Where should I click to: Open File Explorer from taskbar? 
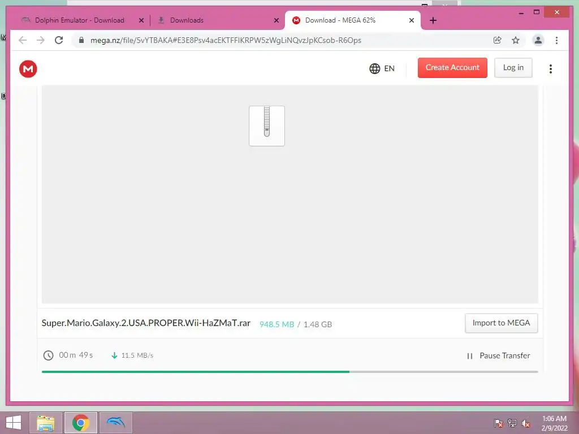point(46,423)
